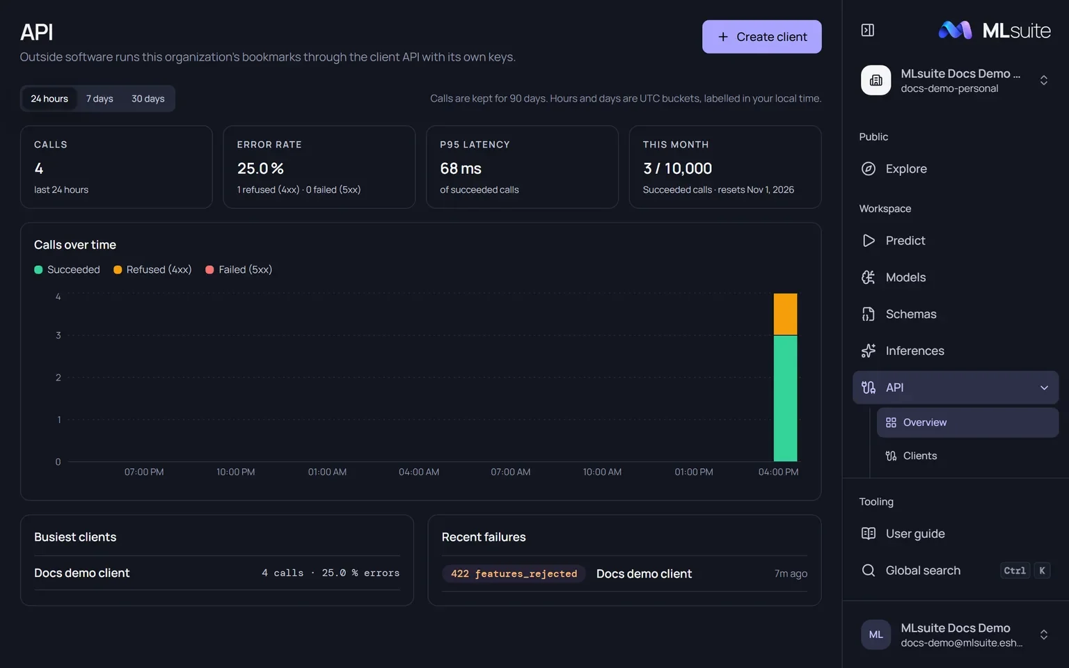The height and width of the screenshot is (668, 1069).
Task: Open the Inferences page
Action: 956,351
